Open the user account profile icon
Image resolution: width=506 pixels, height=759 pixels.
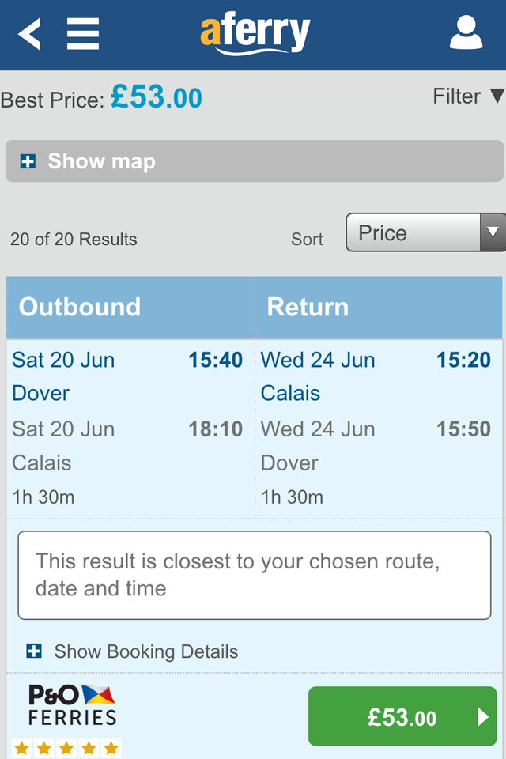(466, 32)
